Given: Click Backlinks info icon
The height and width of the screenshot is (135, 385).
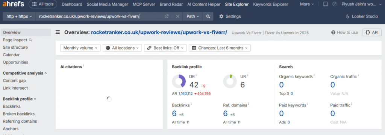Looking at the screenshot, I should coord(191,104).
